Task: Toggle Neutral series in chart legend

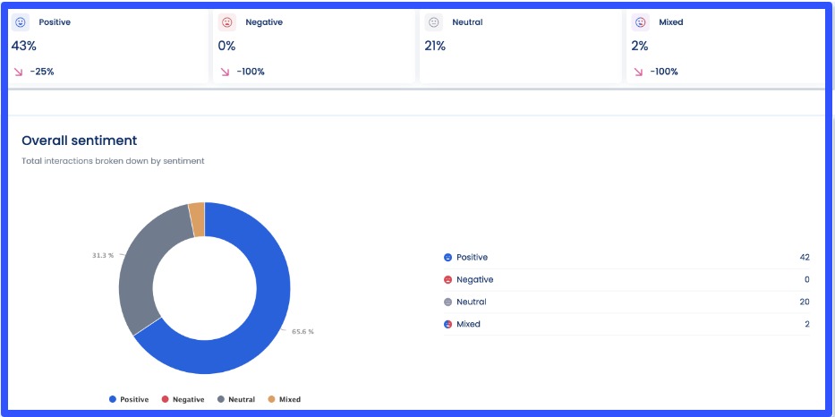Action: pyautogui.click(x=236, y=399)
